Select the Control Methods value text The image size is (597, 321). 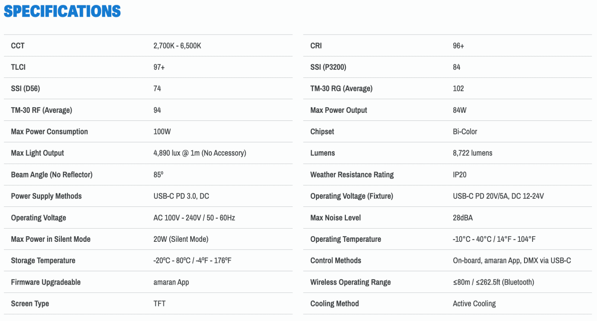(512, 261)
